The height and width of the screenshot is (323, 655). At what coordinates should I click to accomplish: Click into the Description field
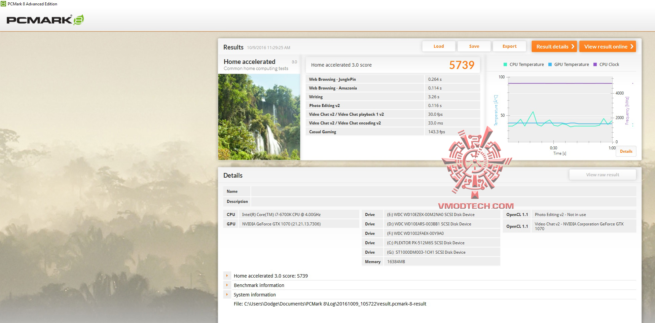click(x=443, y=202)
